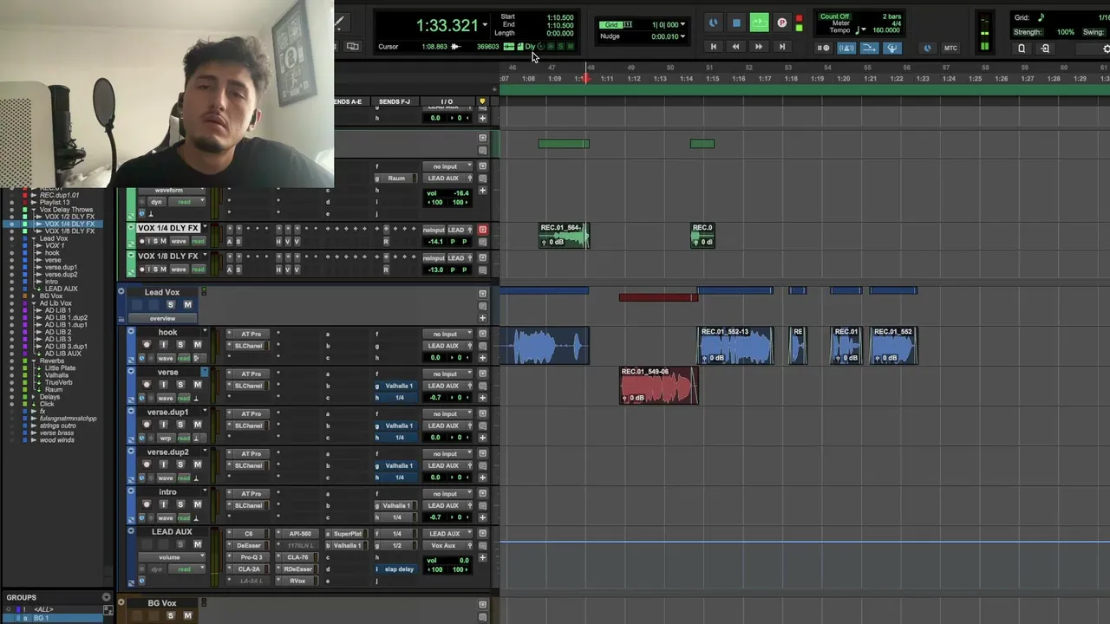Select the I / O column header

[x=447, y=101]
